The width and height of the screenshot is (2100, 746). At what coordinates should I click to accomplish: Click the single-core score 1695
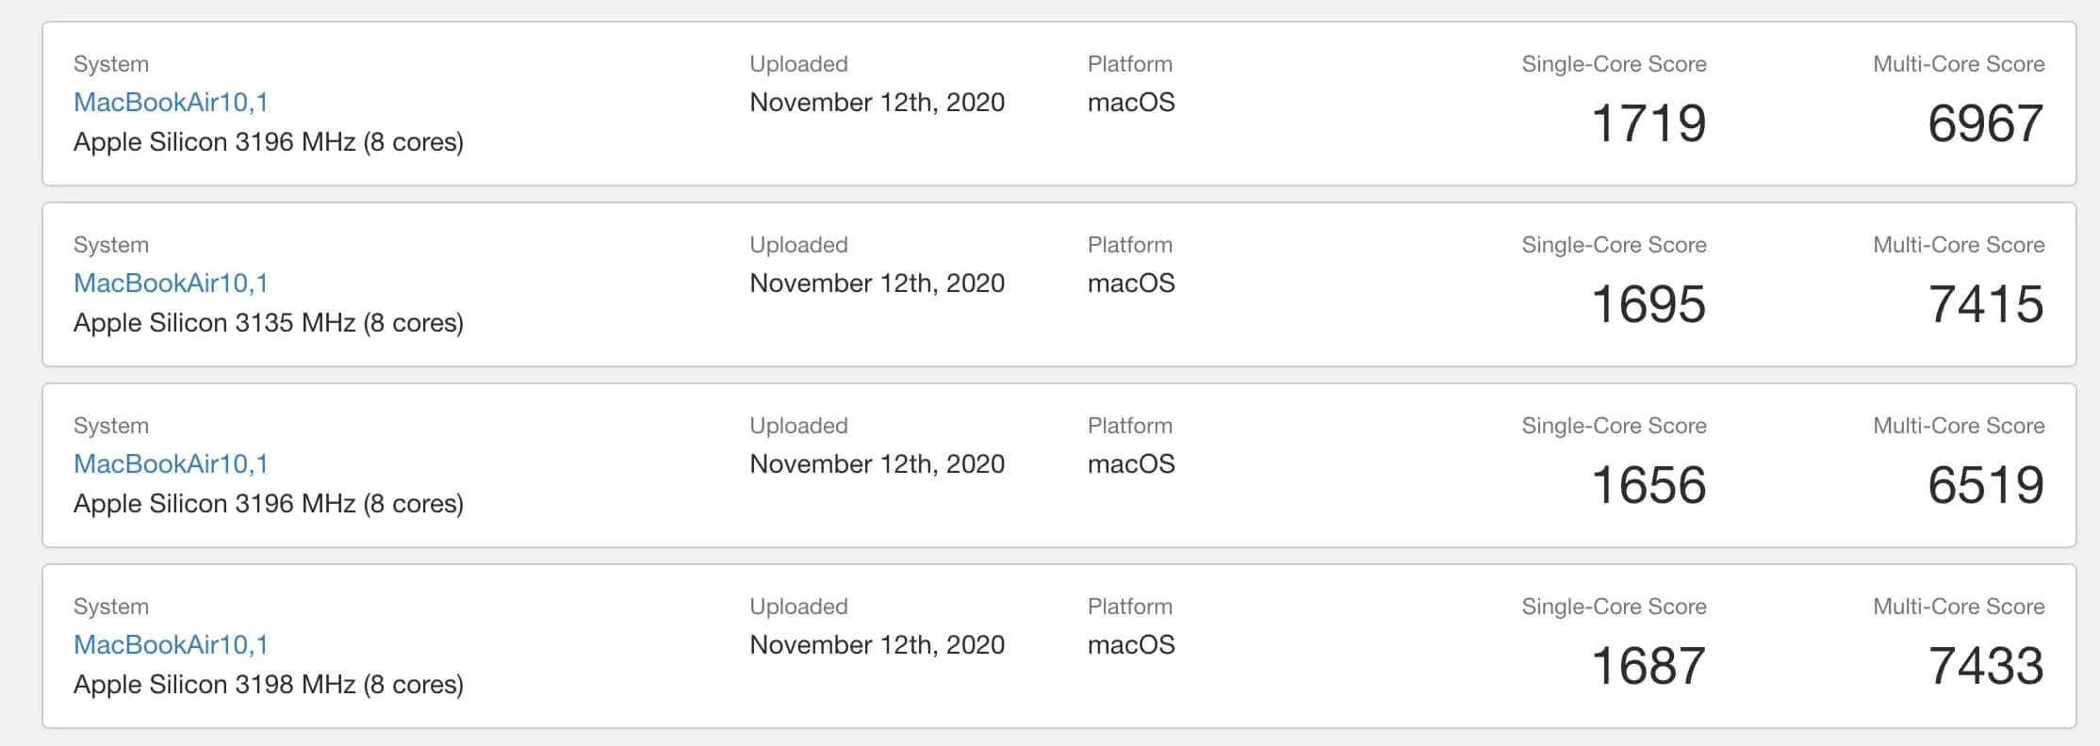pyautogui.click(x=1649, y=304)
